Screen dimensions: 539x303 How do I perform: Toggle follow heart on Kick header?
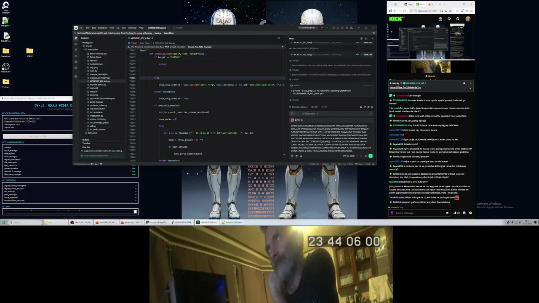click(x=449, y=19)
